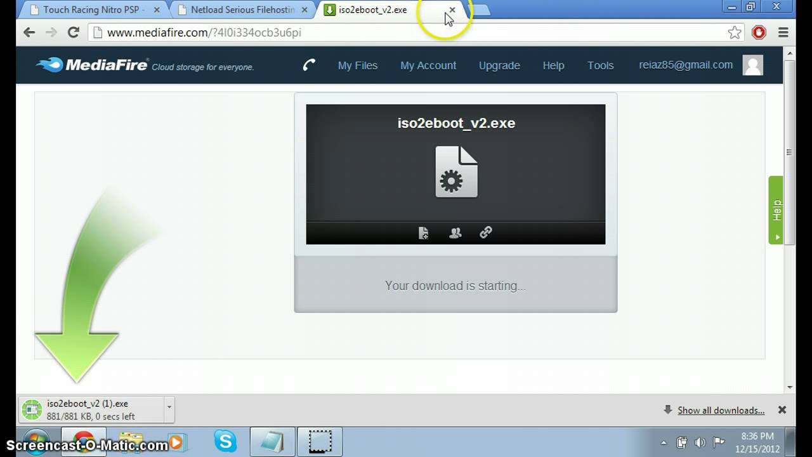Click the browser forward arrow
The image size is (812, 457).
[x=51, y=32]
